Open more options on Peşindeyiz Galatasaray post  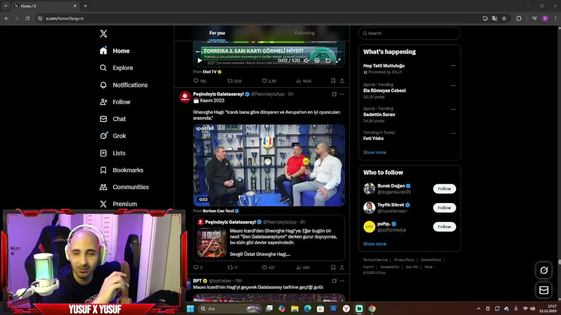[x=342, y=94]
